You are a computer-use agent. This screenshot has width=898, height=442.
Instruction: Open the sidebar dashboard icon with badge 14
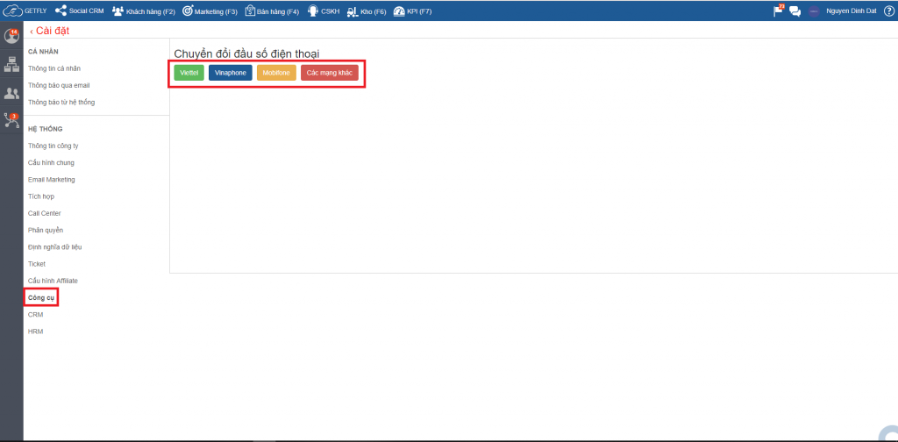click(x=11, y=35)
